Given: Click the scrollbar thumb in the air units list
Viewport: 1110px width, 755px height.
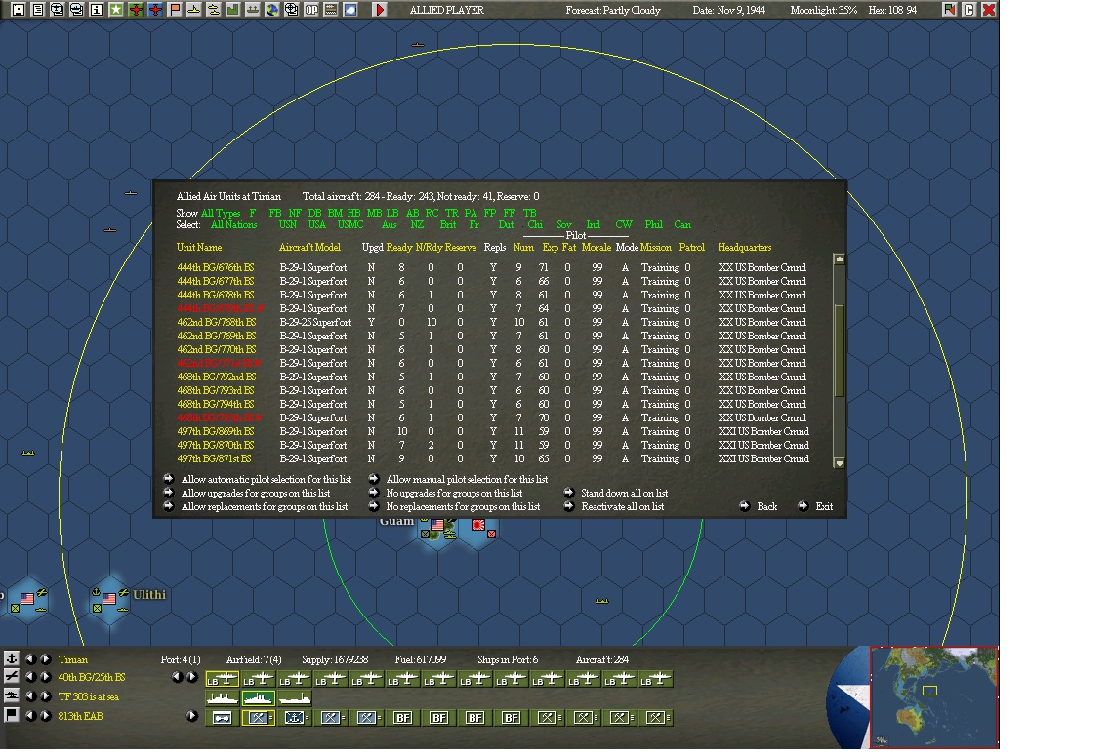Looking at the screenshot, I should (839, 350).
